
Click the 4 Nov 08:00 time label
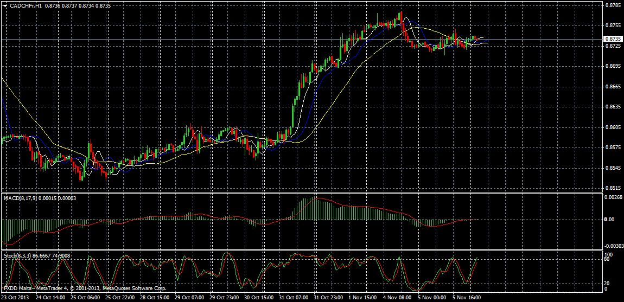coord(397,298)
